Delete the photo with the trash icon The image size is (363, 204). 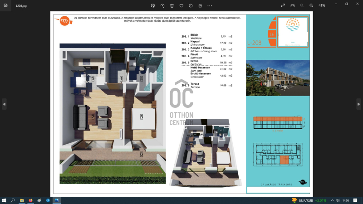tap(172, 5)
